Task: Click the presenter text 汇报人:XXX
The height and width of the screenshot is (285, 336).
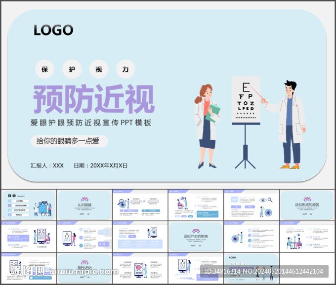Action: [47, 165]
